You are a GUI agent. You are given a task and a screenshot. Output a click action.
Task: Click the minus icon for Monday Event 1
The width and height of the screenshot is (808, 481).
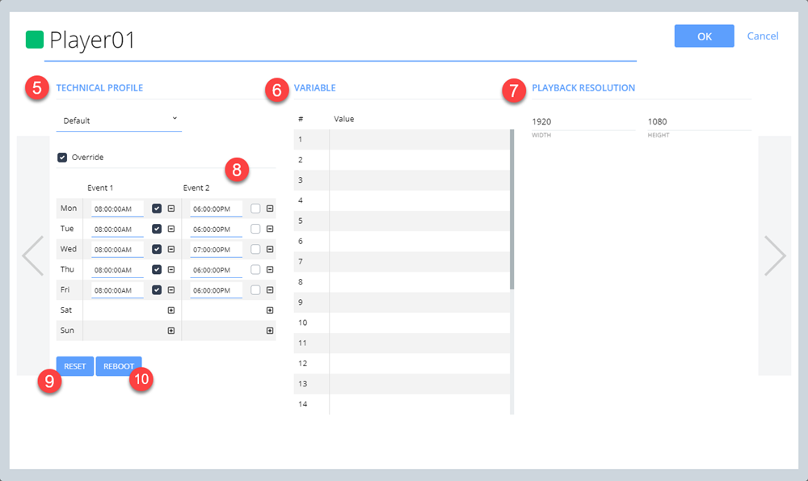point(171,209)
